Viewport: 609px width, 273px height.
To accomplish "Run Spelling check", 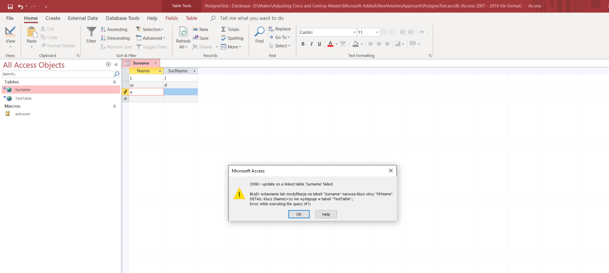I will click(232, 38).
